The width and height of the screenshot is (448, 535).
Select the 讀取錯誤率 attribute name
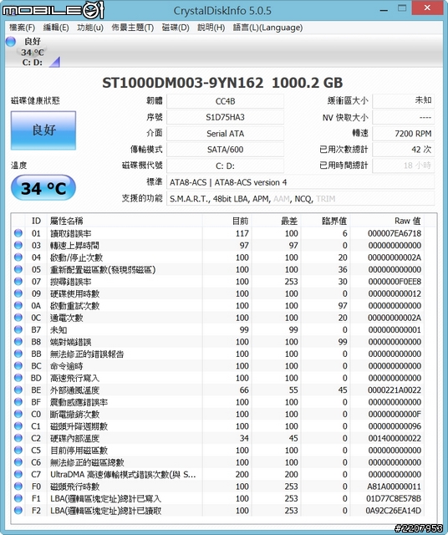coord(71,233)
